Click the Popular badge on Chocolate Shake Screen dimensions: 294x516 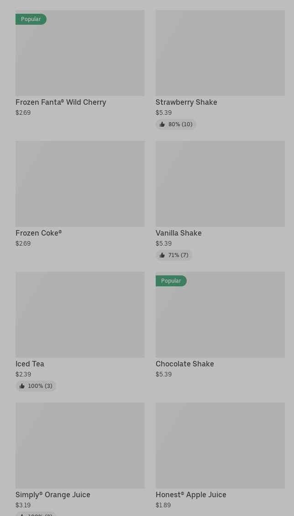pyautogui.click(x=171, y=281)
